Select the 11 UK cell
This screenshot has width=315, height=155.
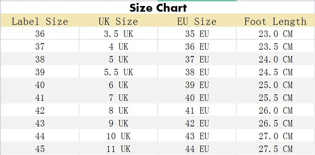[x=118, y=148]
